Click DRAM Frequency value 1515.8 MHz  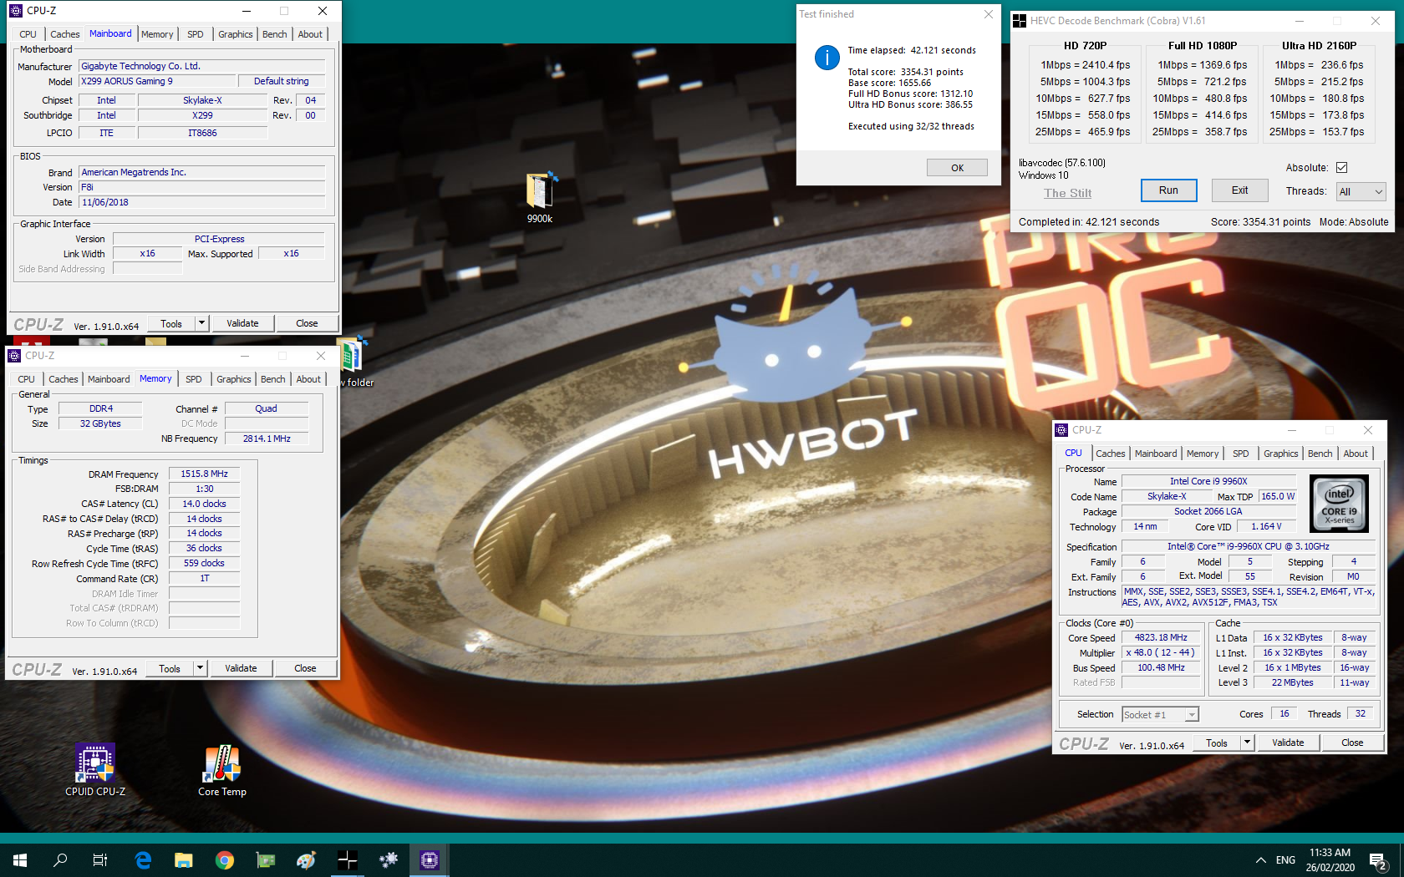[205, 474]
